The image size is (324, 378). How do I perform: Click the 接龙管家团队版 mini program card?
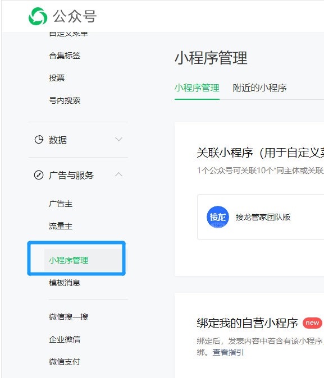(261, 217)
